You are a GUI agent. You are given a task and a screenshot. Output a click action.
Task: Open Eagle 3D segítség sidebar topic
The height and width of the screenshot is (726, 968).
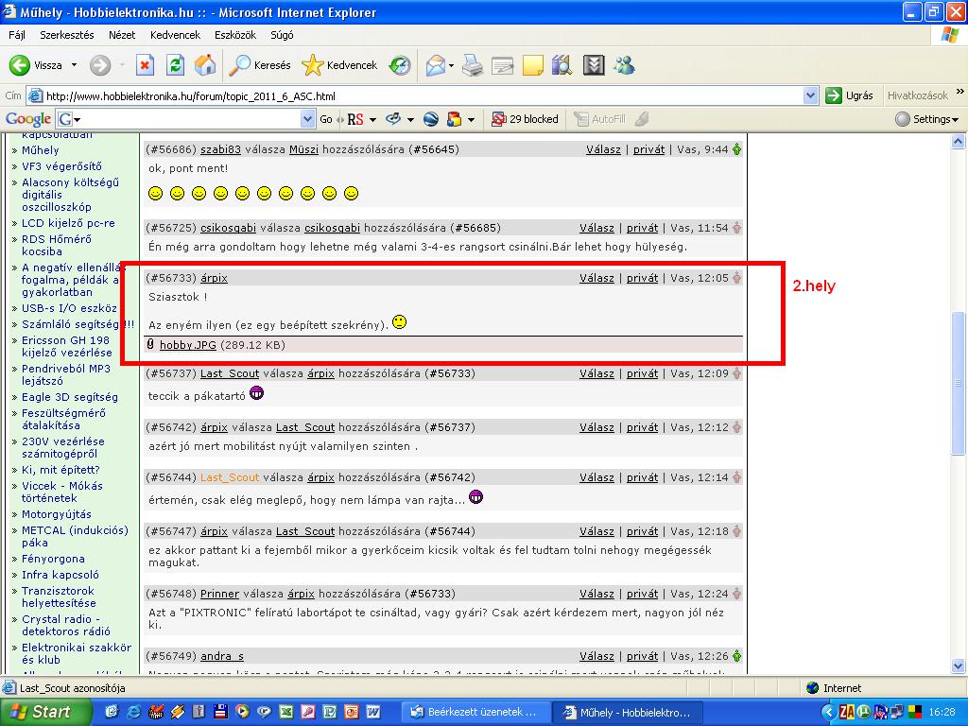(70, 397)
